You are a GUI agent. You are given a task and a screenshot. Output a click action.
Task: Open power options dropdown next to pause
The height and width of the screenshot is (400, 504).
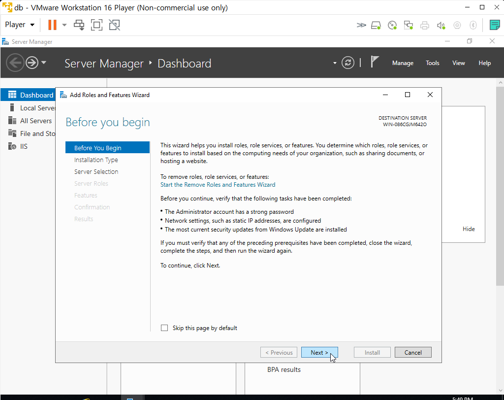(64, 25)
